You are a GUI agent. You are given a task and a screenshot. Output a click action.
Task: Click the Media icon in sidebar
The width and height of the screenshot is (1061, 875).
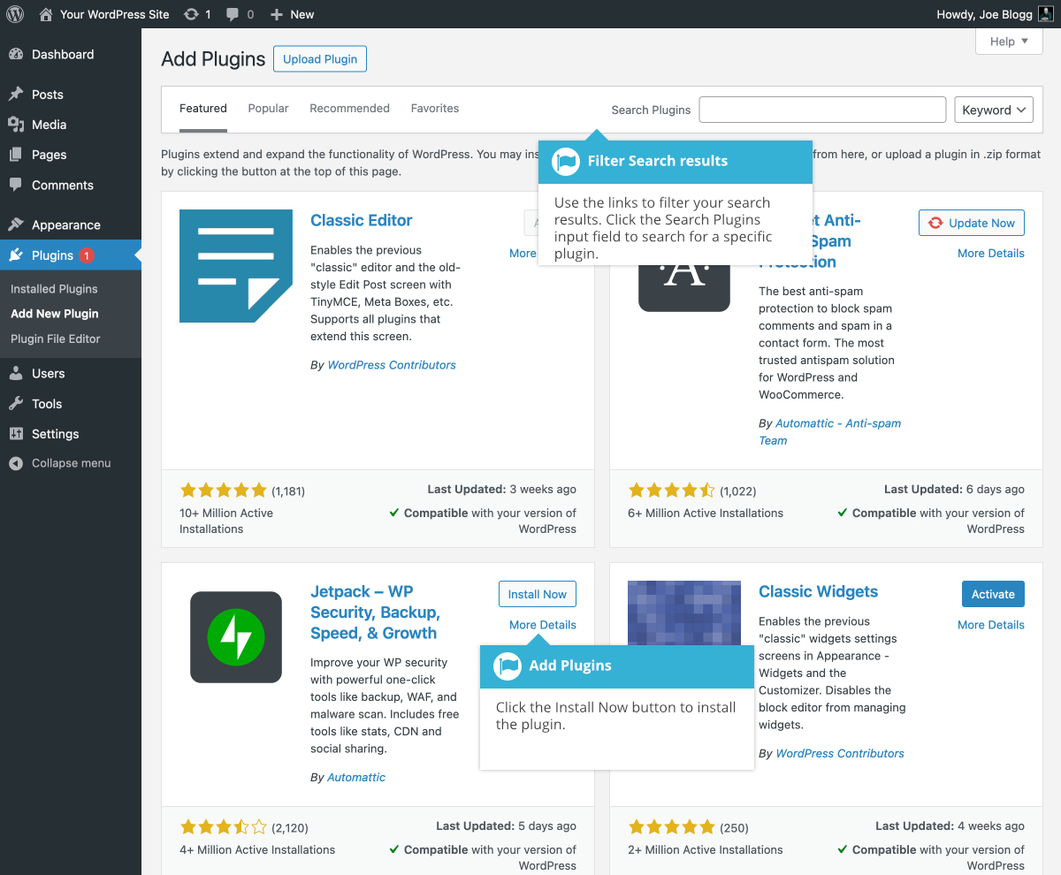pyautogui.click(x=16, y=125)
